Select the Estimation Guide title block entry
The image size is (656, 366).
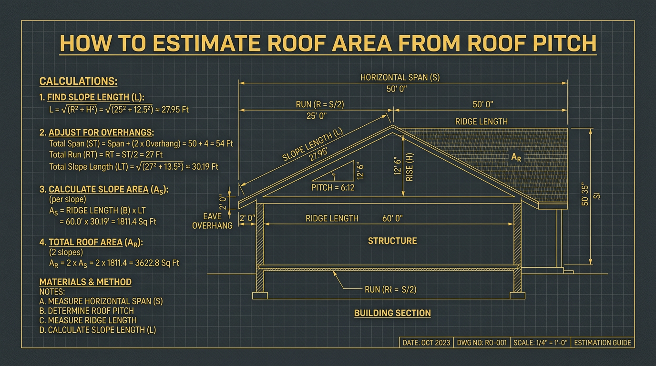tap(603, 343)
